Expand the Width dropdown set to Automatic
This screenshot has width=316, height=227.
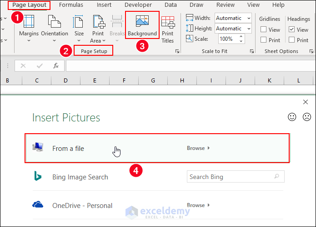pyautogui.click(x=249, y=18)
